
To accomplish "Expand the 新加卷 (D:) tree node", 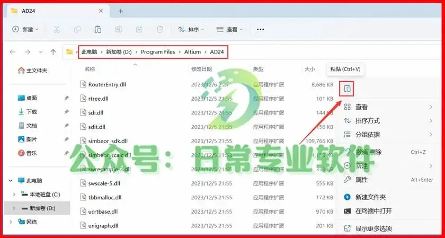I will (14, 208).
